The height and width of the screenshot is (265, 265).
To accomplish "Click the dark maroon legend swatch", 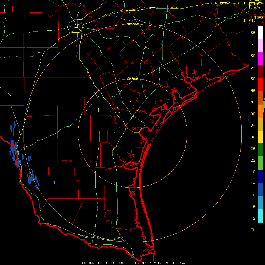I will (260, 72).
